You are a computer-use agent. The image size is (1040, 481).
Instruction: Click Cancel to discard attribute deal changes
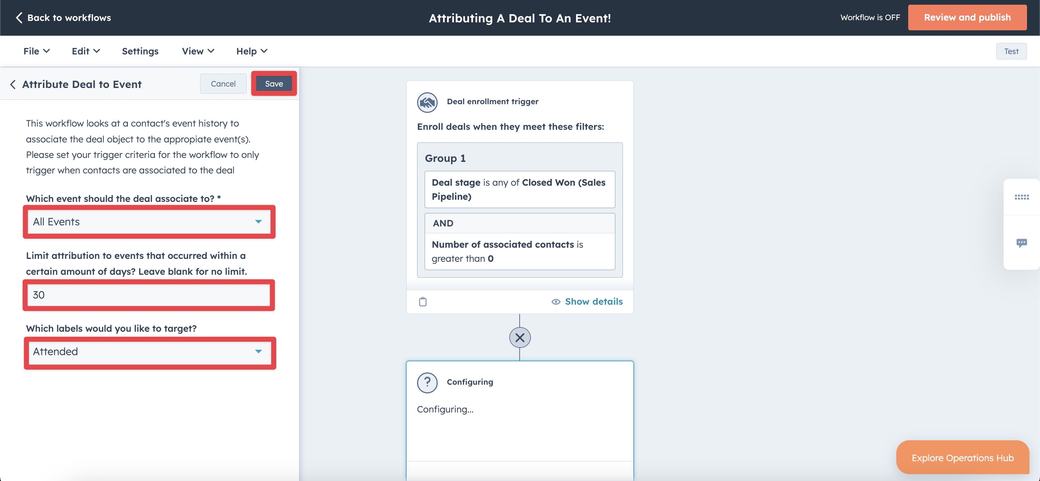tap(223, 84)
